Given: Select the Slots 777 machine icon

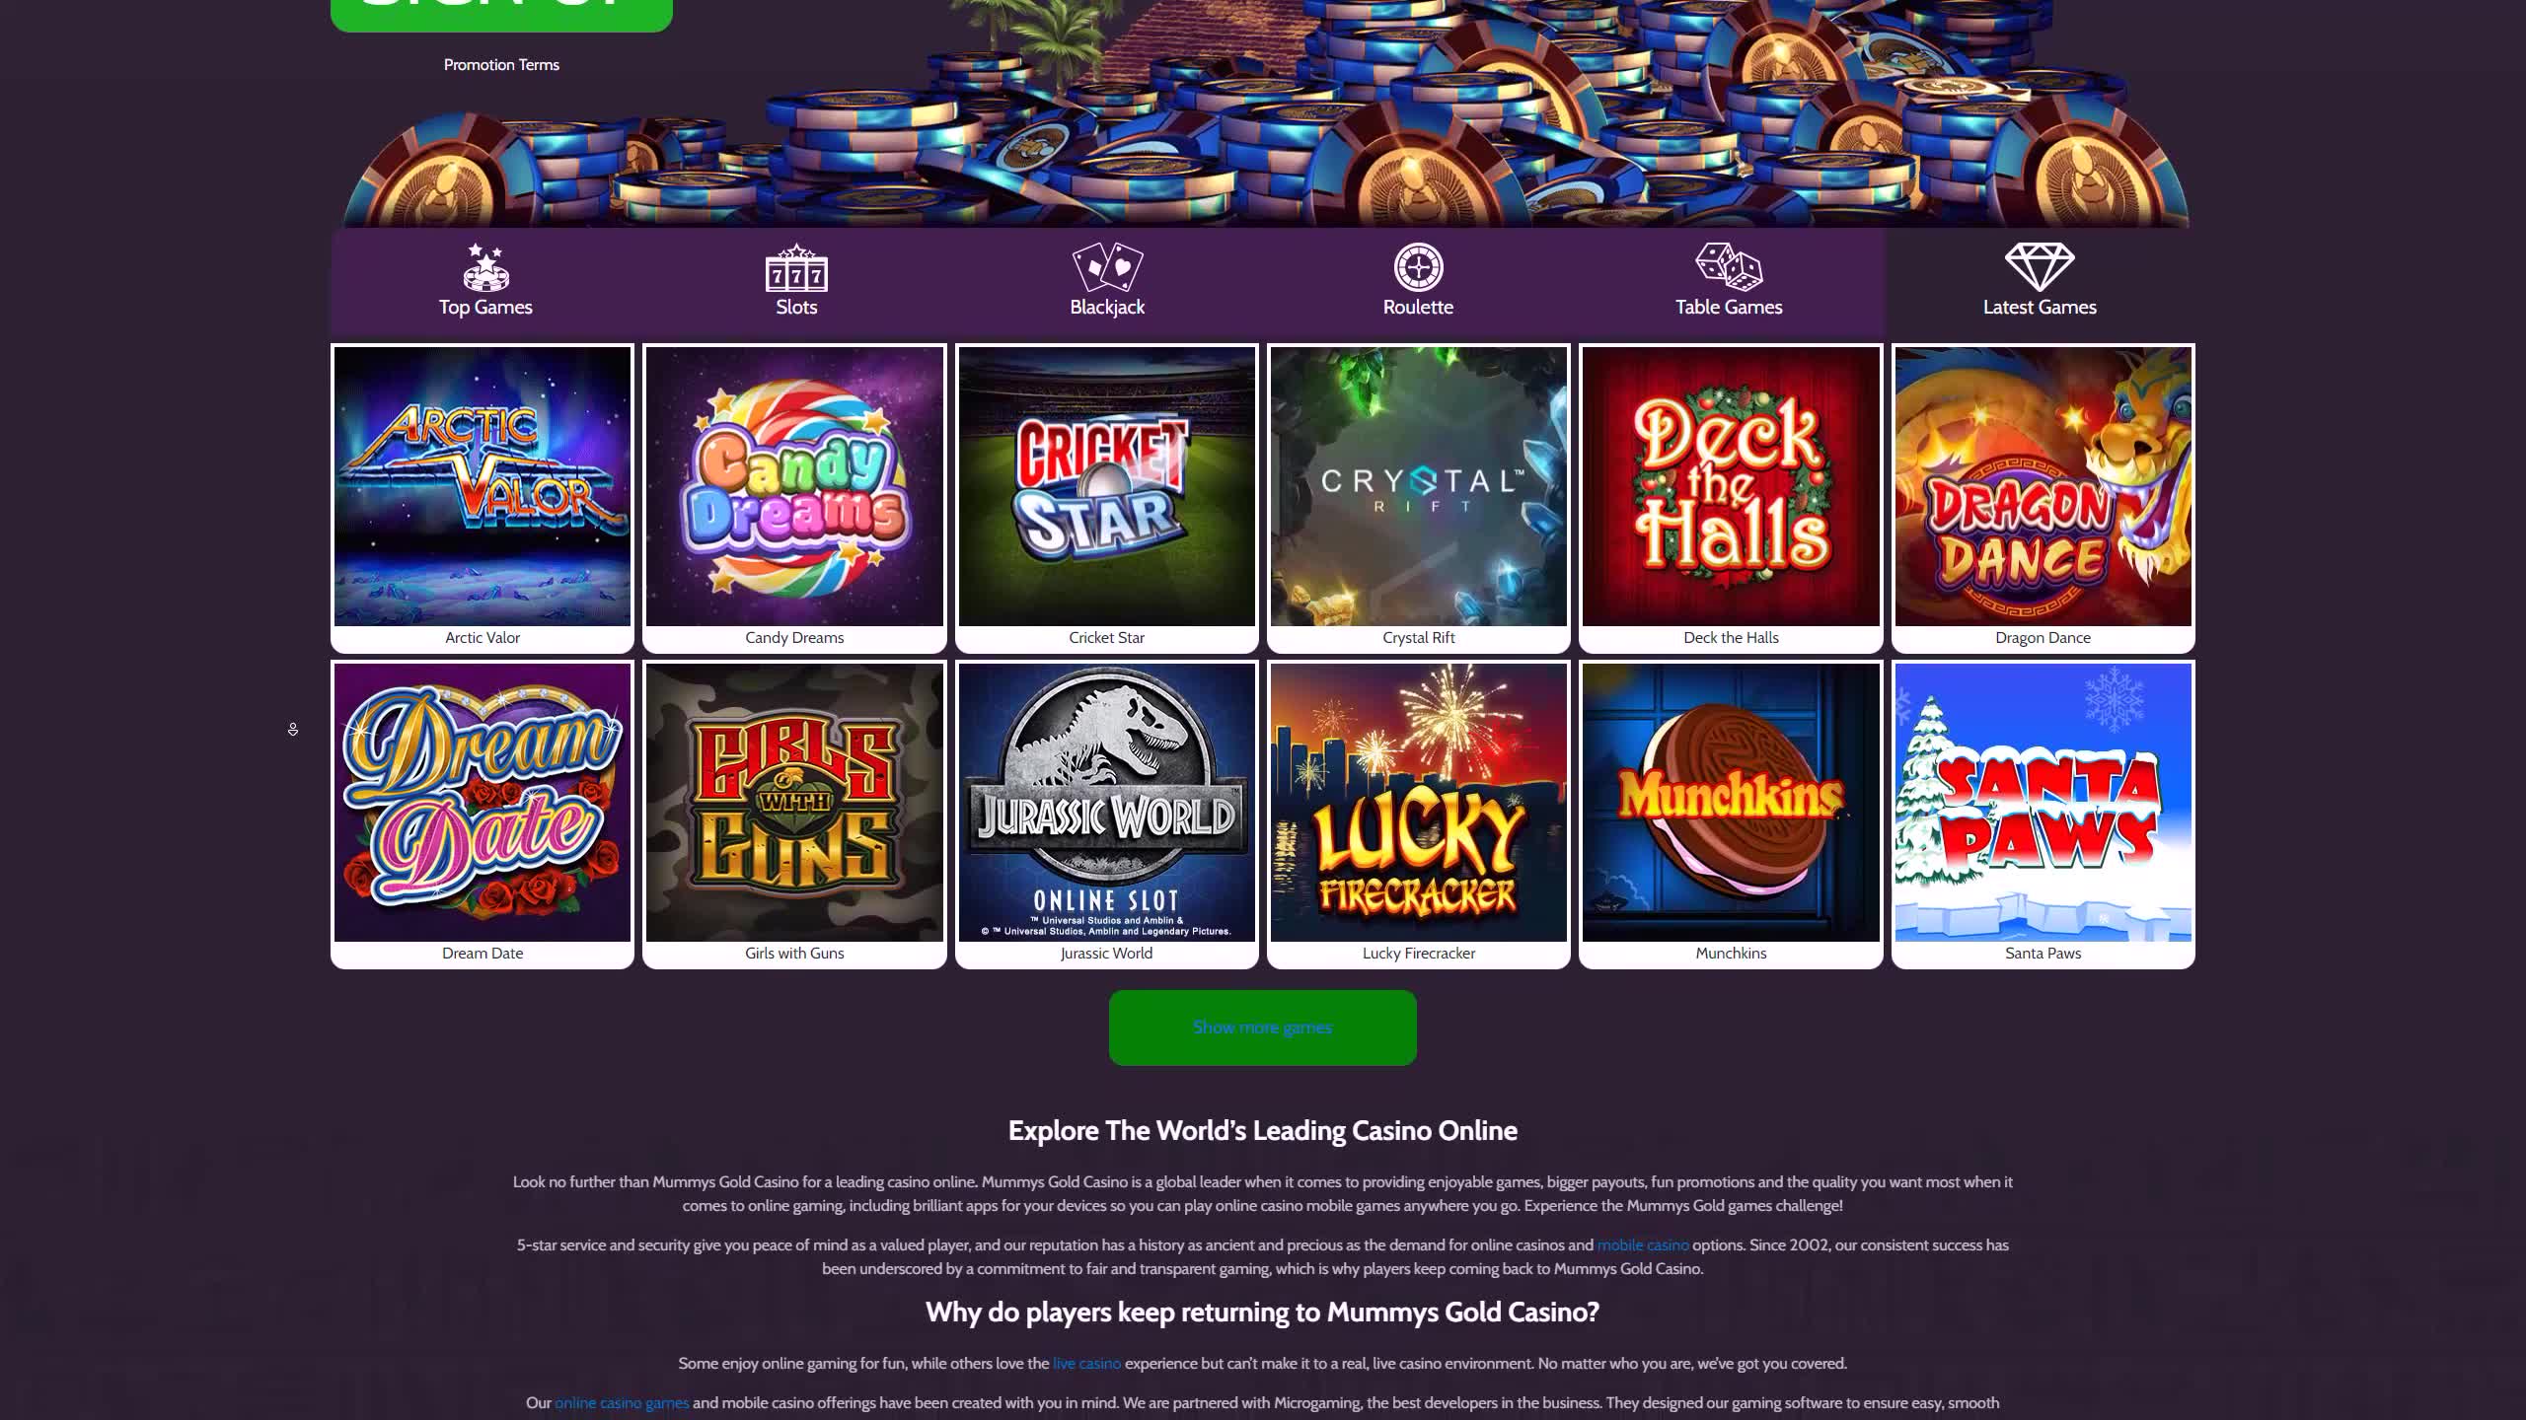Looking at the screenshot, I should (796, 268).
